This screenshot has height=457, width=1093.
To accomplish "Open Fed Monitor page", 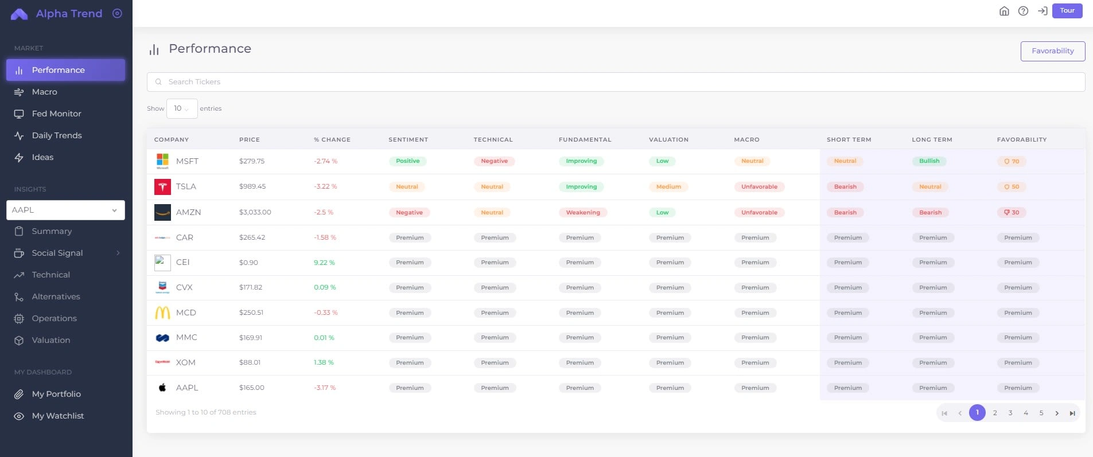I will [x=56, y=114].
